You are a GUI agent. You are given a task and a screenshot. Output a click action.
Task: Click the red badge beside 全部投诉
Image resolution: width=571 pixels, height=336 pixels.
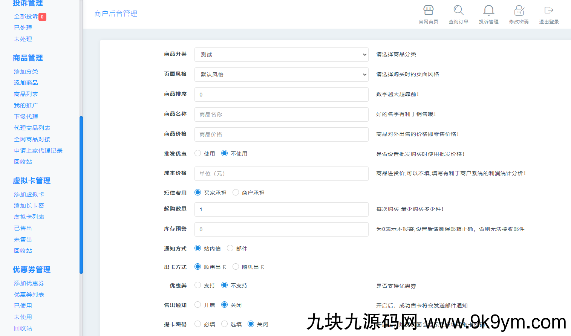42,17
